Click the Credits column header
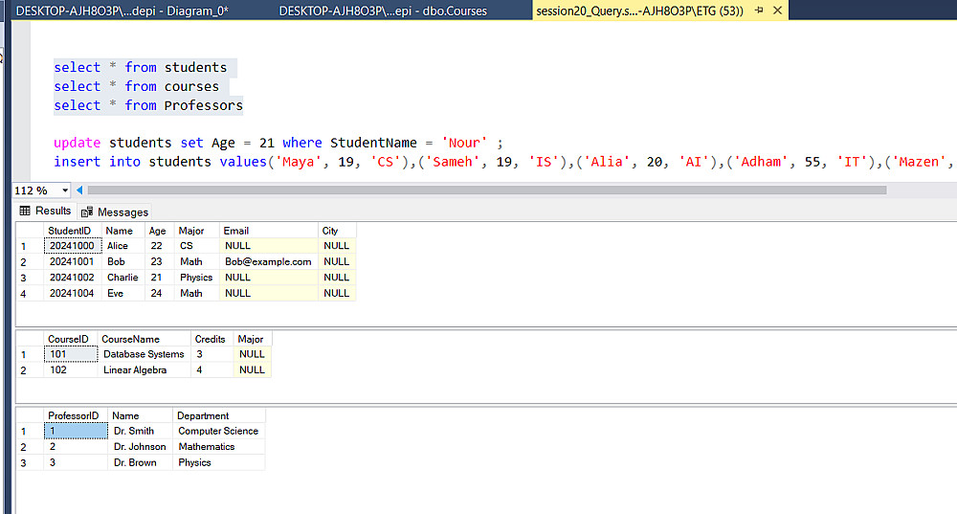The width and height of the screenshot is (957, 514). pyautogui.click(x=211, y=339)
